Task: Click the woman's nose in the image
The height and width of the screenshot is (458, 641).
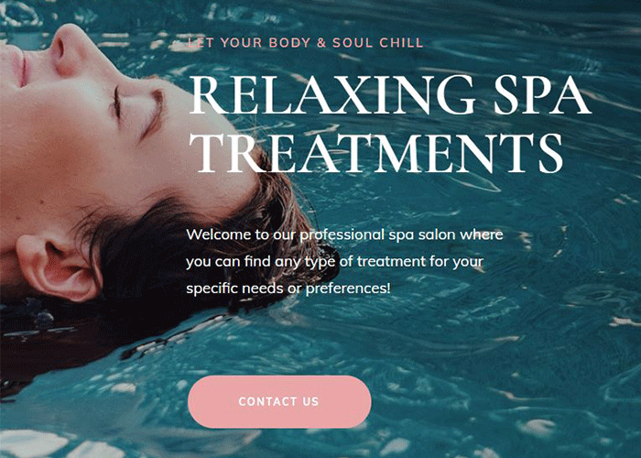Action: 68,49
